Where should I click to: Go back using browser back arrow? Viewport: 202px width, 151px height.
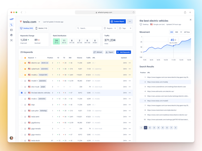coord(22,12)
